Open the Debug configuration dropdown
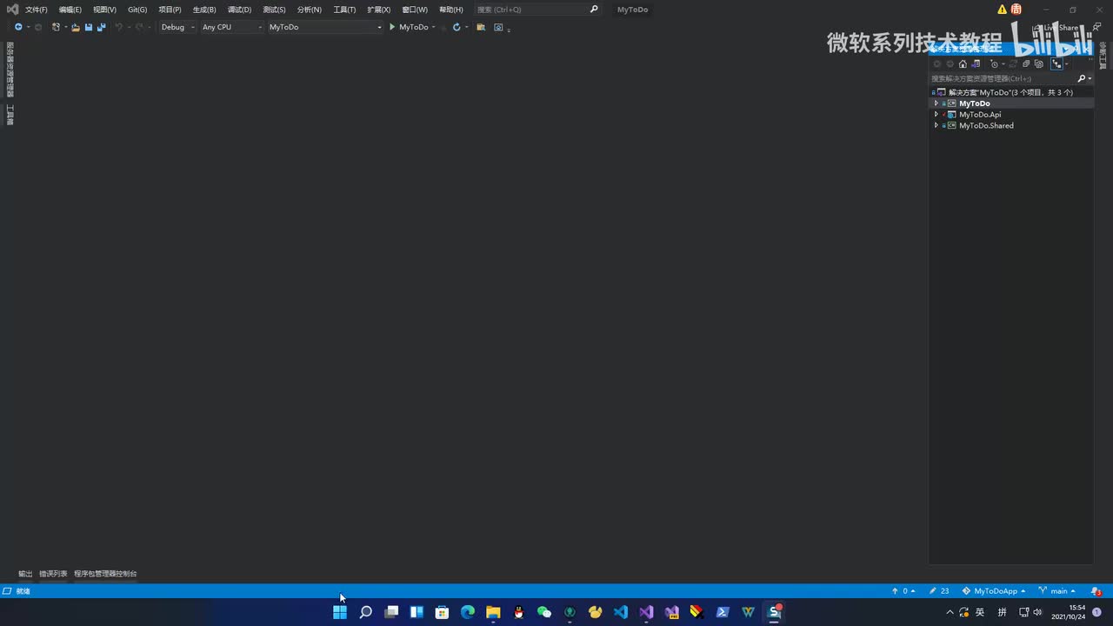This screenshot has height=626, width=1113. 177,27
